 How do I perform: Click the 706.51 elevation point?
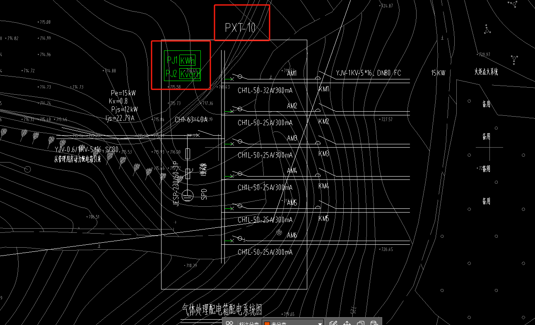(x=93, y=217)
